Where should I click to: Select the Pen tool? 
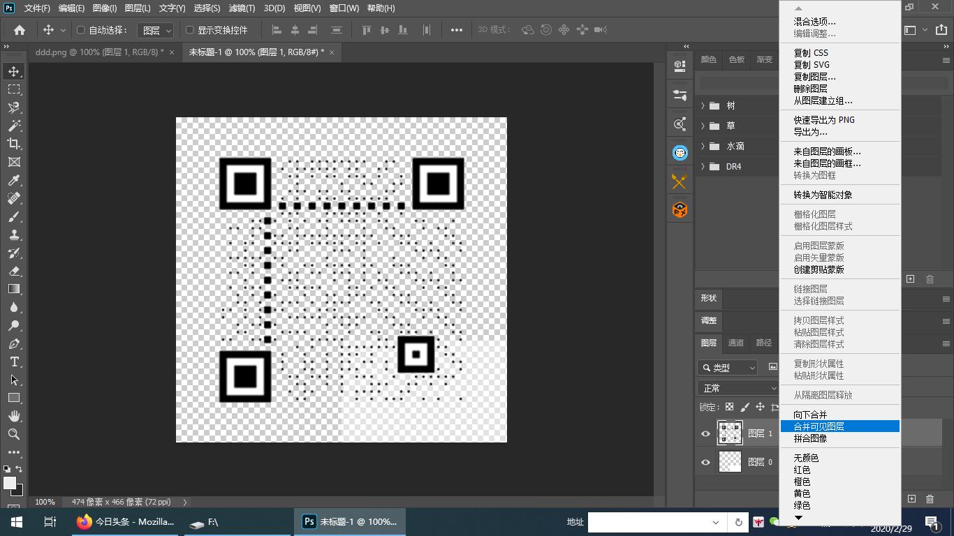click(x=14, y=343)
